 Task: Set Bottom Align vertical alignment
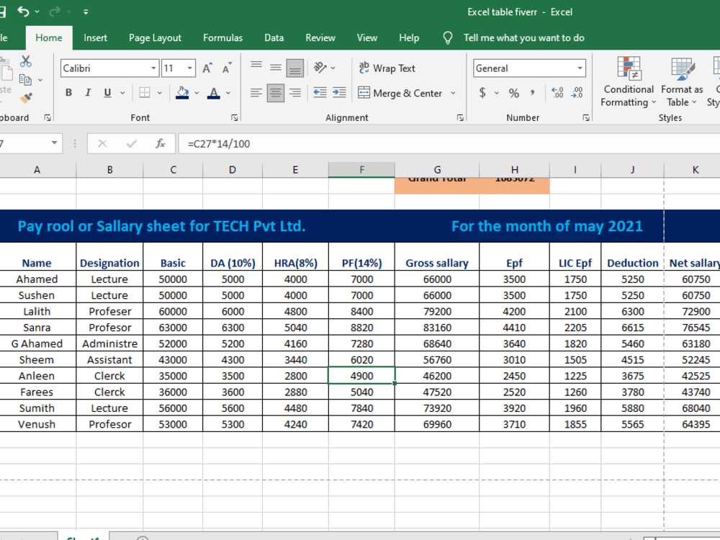[294, 68]
